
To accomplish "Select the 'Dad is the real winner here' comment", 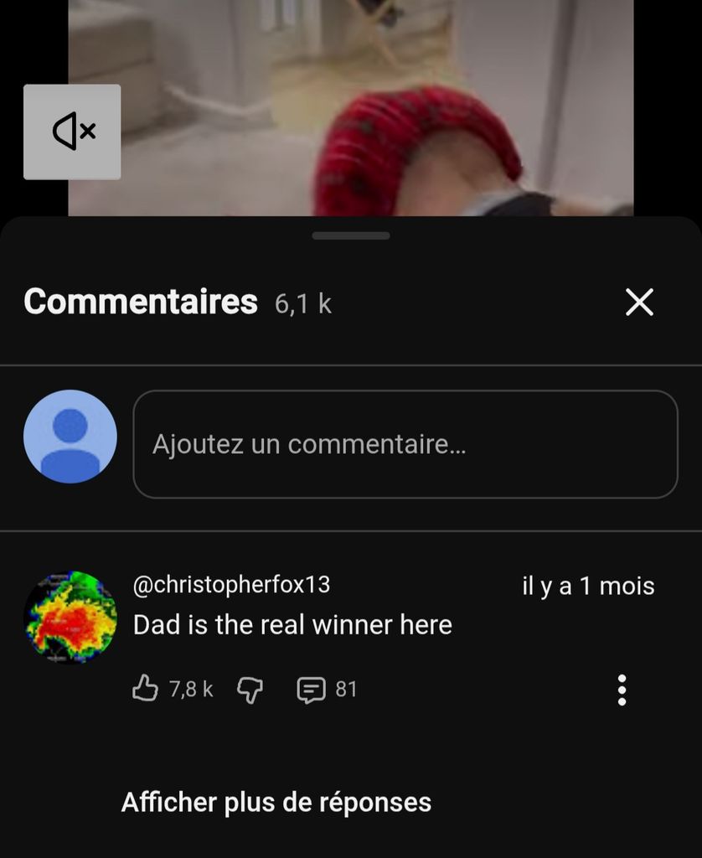I will [x=292, y=624].
